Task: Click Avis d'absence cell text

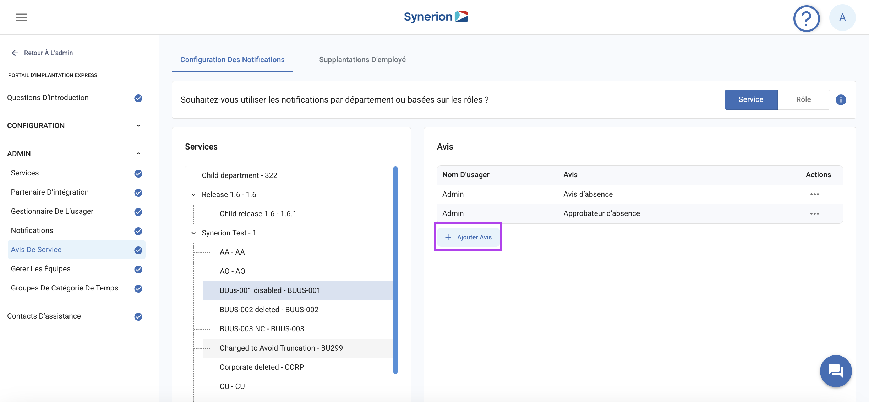Action: [x=588, y=194]
